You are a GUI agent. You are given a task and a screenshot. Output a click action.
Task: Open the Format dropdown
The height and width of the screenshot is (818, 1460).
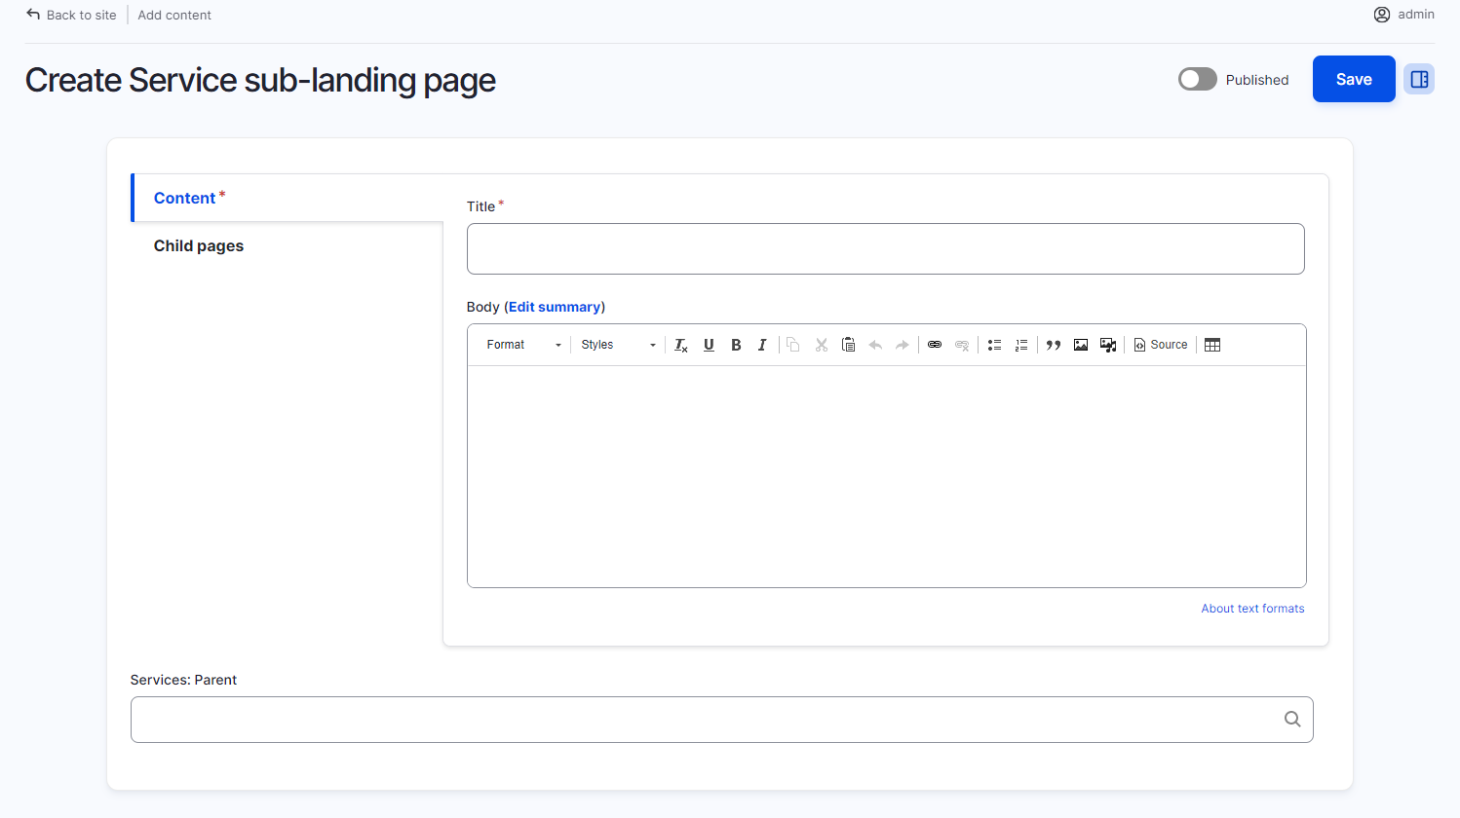pos(524,345)
